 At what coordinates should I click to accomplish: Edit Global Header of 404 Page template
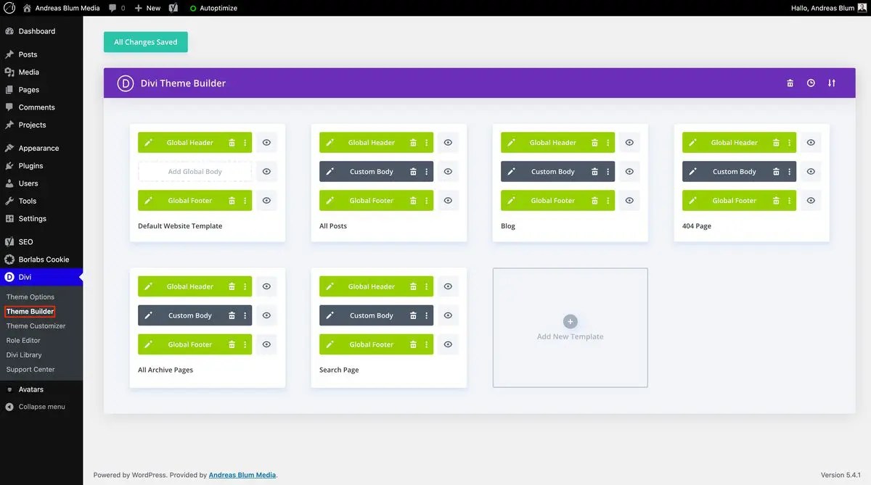tap(692, 143)
